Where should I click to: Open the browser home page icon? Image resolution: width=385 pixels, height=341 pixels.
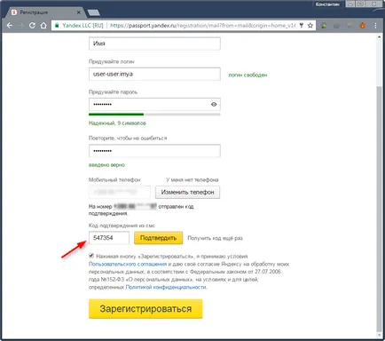(43, 26)
